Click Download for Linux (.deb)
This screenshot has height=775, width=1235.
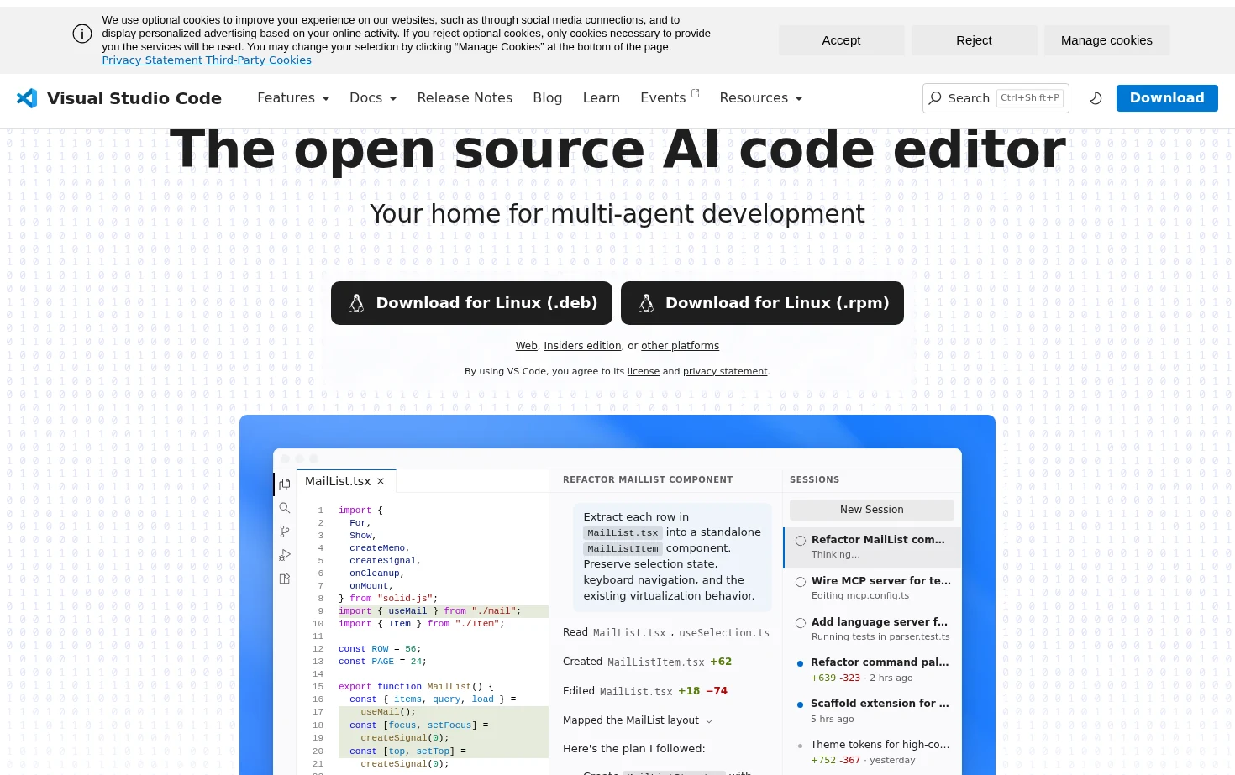[471, 303]
